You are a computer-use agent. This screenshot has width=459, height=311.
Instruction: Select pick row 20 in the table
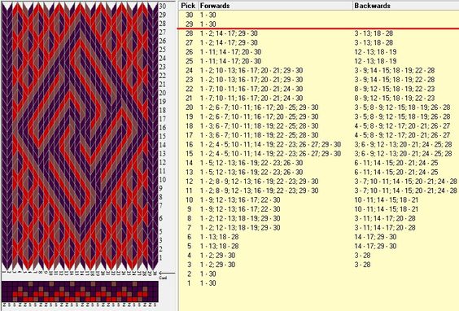318,107
